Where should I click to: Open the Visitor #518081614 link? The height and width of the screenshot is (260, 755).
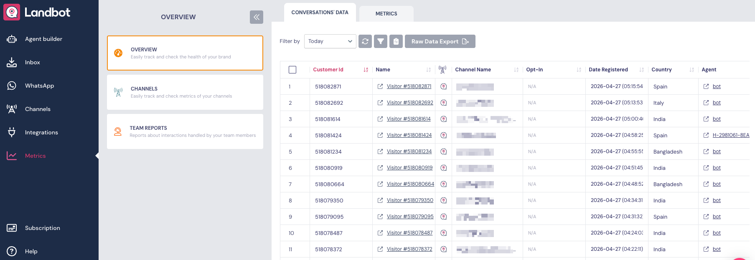(x=408, y=119)
